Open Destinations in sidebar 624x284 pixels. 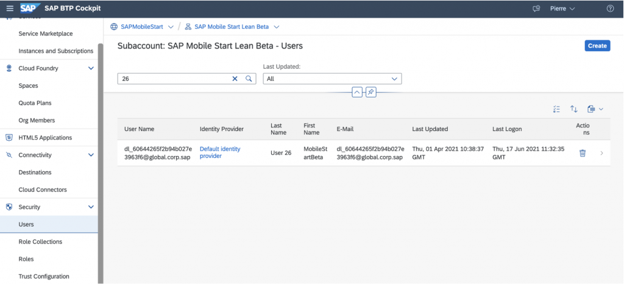tap(35, 172)
